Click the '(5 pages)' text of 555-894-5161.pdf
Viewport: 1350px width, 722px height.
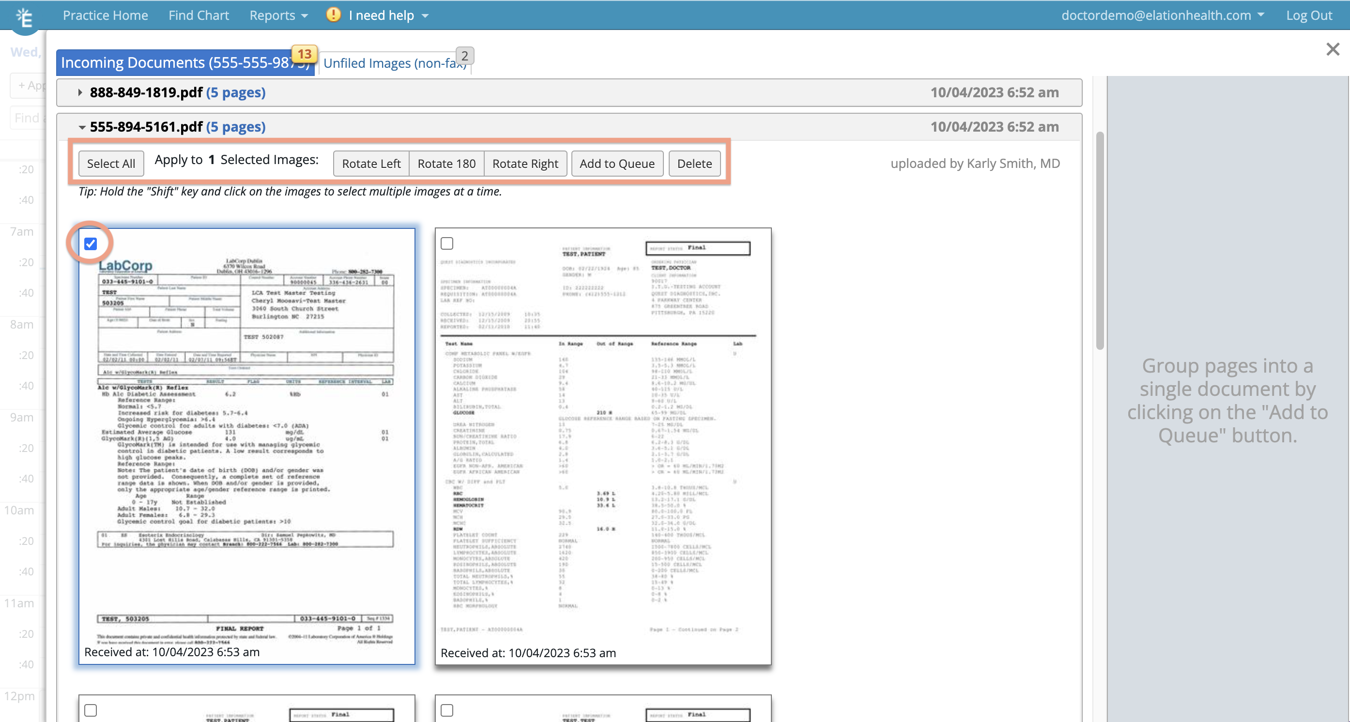click(x=236, y=127)
